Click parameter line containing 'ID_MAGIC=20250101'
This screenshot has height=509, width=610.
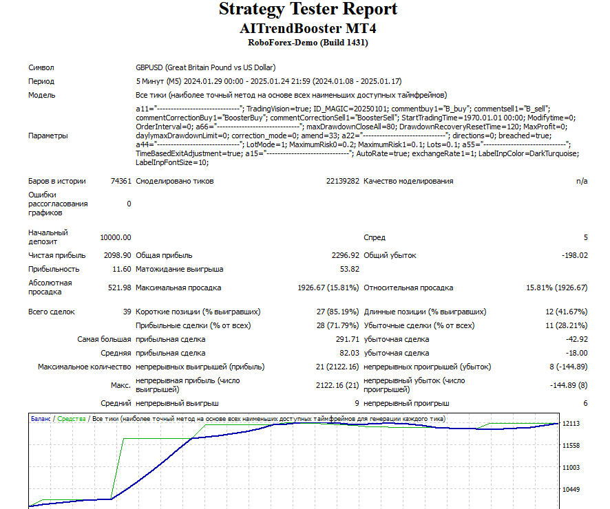pos(343,109)
